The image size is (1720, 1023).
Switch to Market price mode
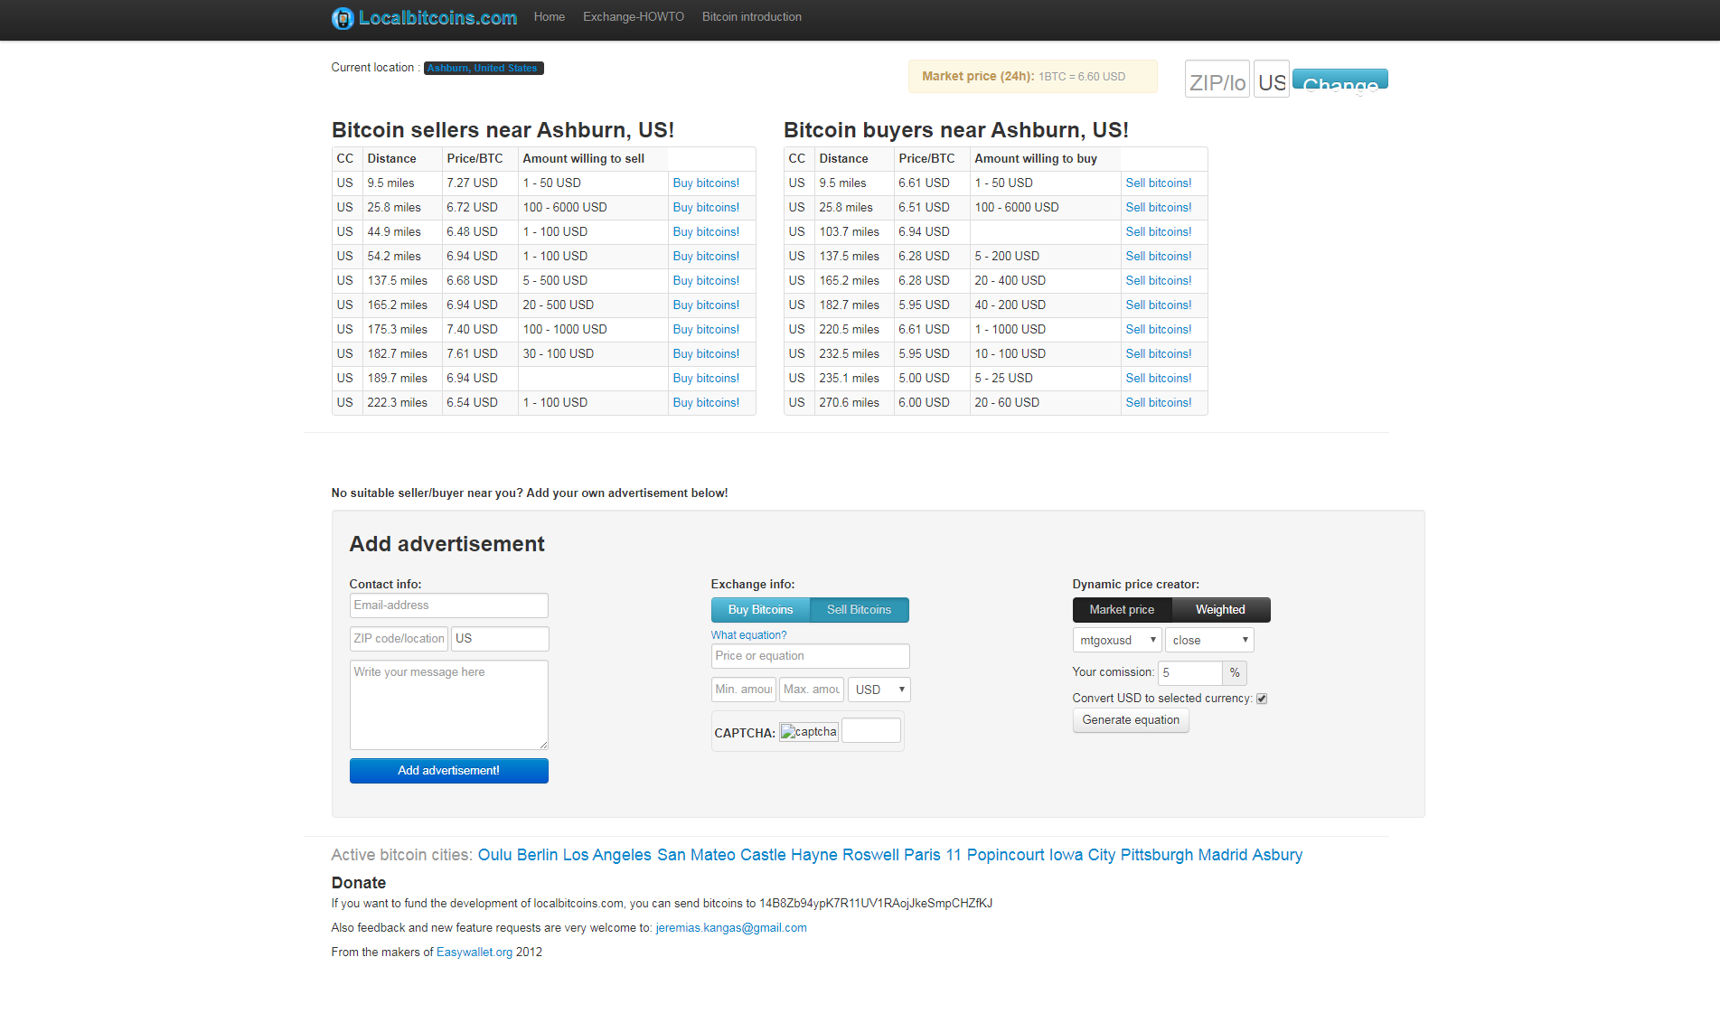click(x=1122, y=610)
